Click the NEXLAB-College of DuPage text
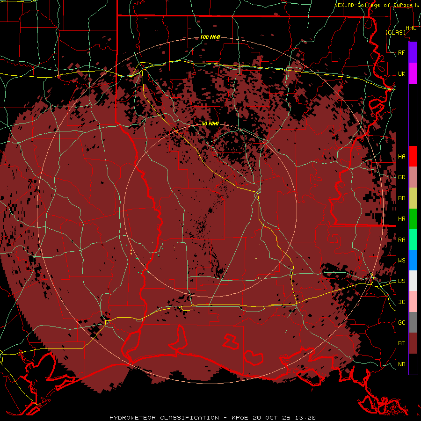 pyautogui.click(x=373, y=5)
